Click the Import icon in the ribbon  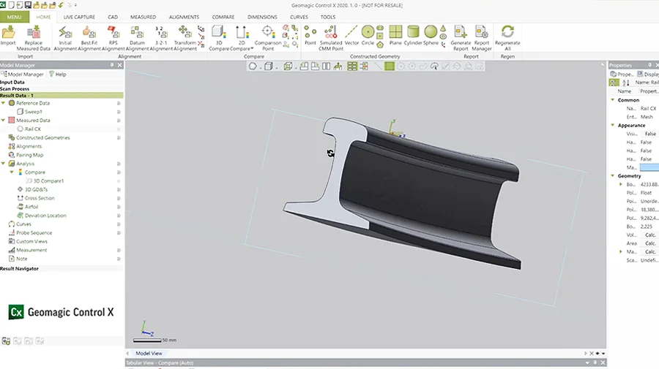point(8,34)
